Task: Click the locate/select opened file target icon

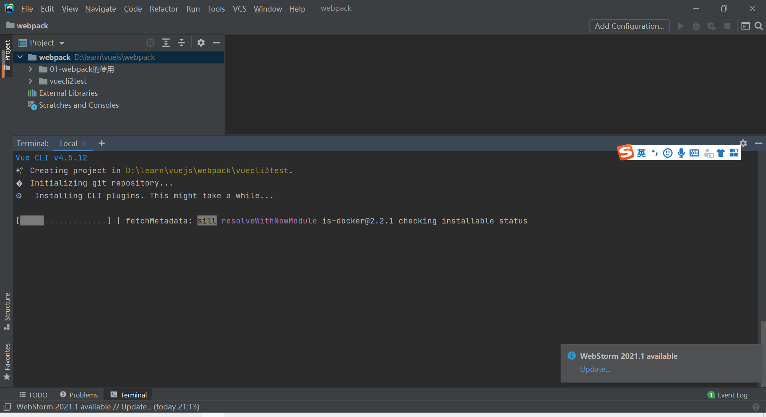Action: click(x=150, y=43)
